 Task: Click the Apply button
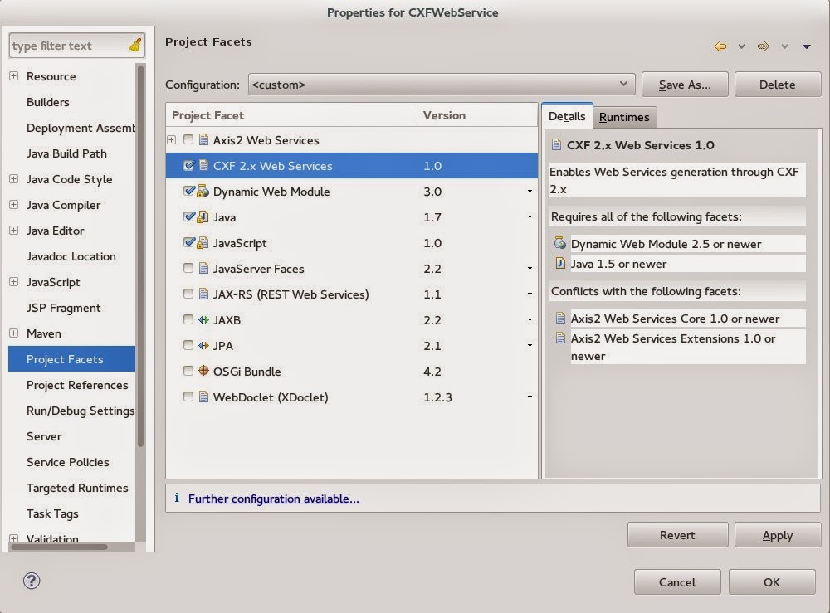(778, 535)
